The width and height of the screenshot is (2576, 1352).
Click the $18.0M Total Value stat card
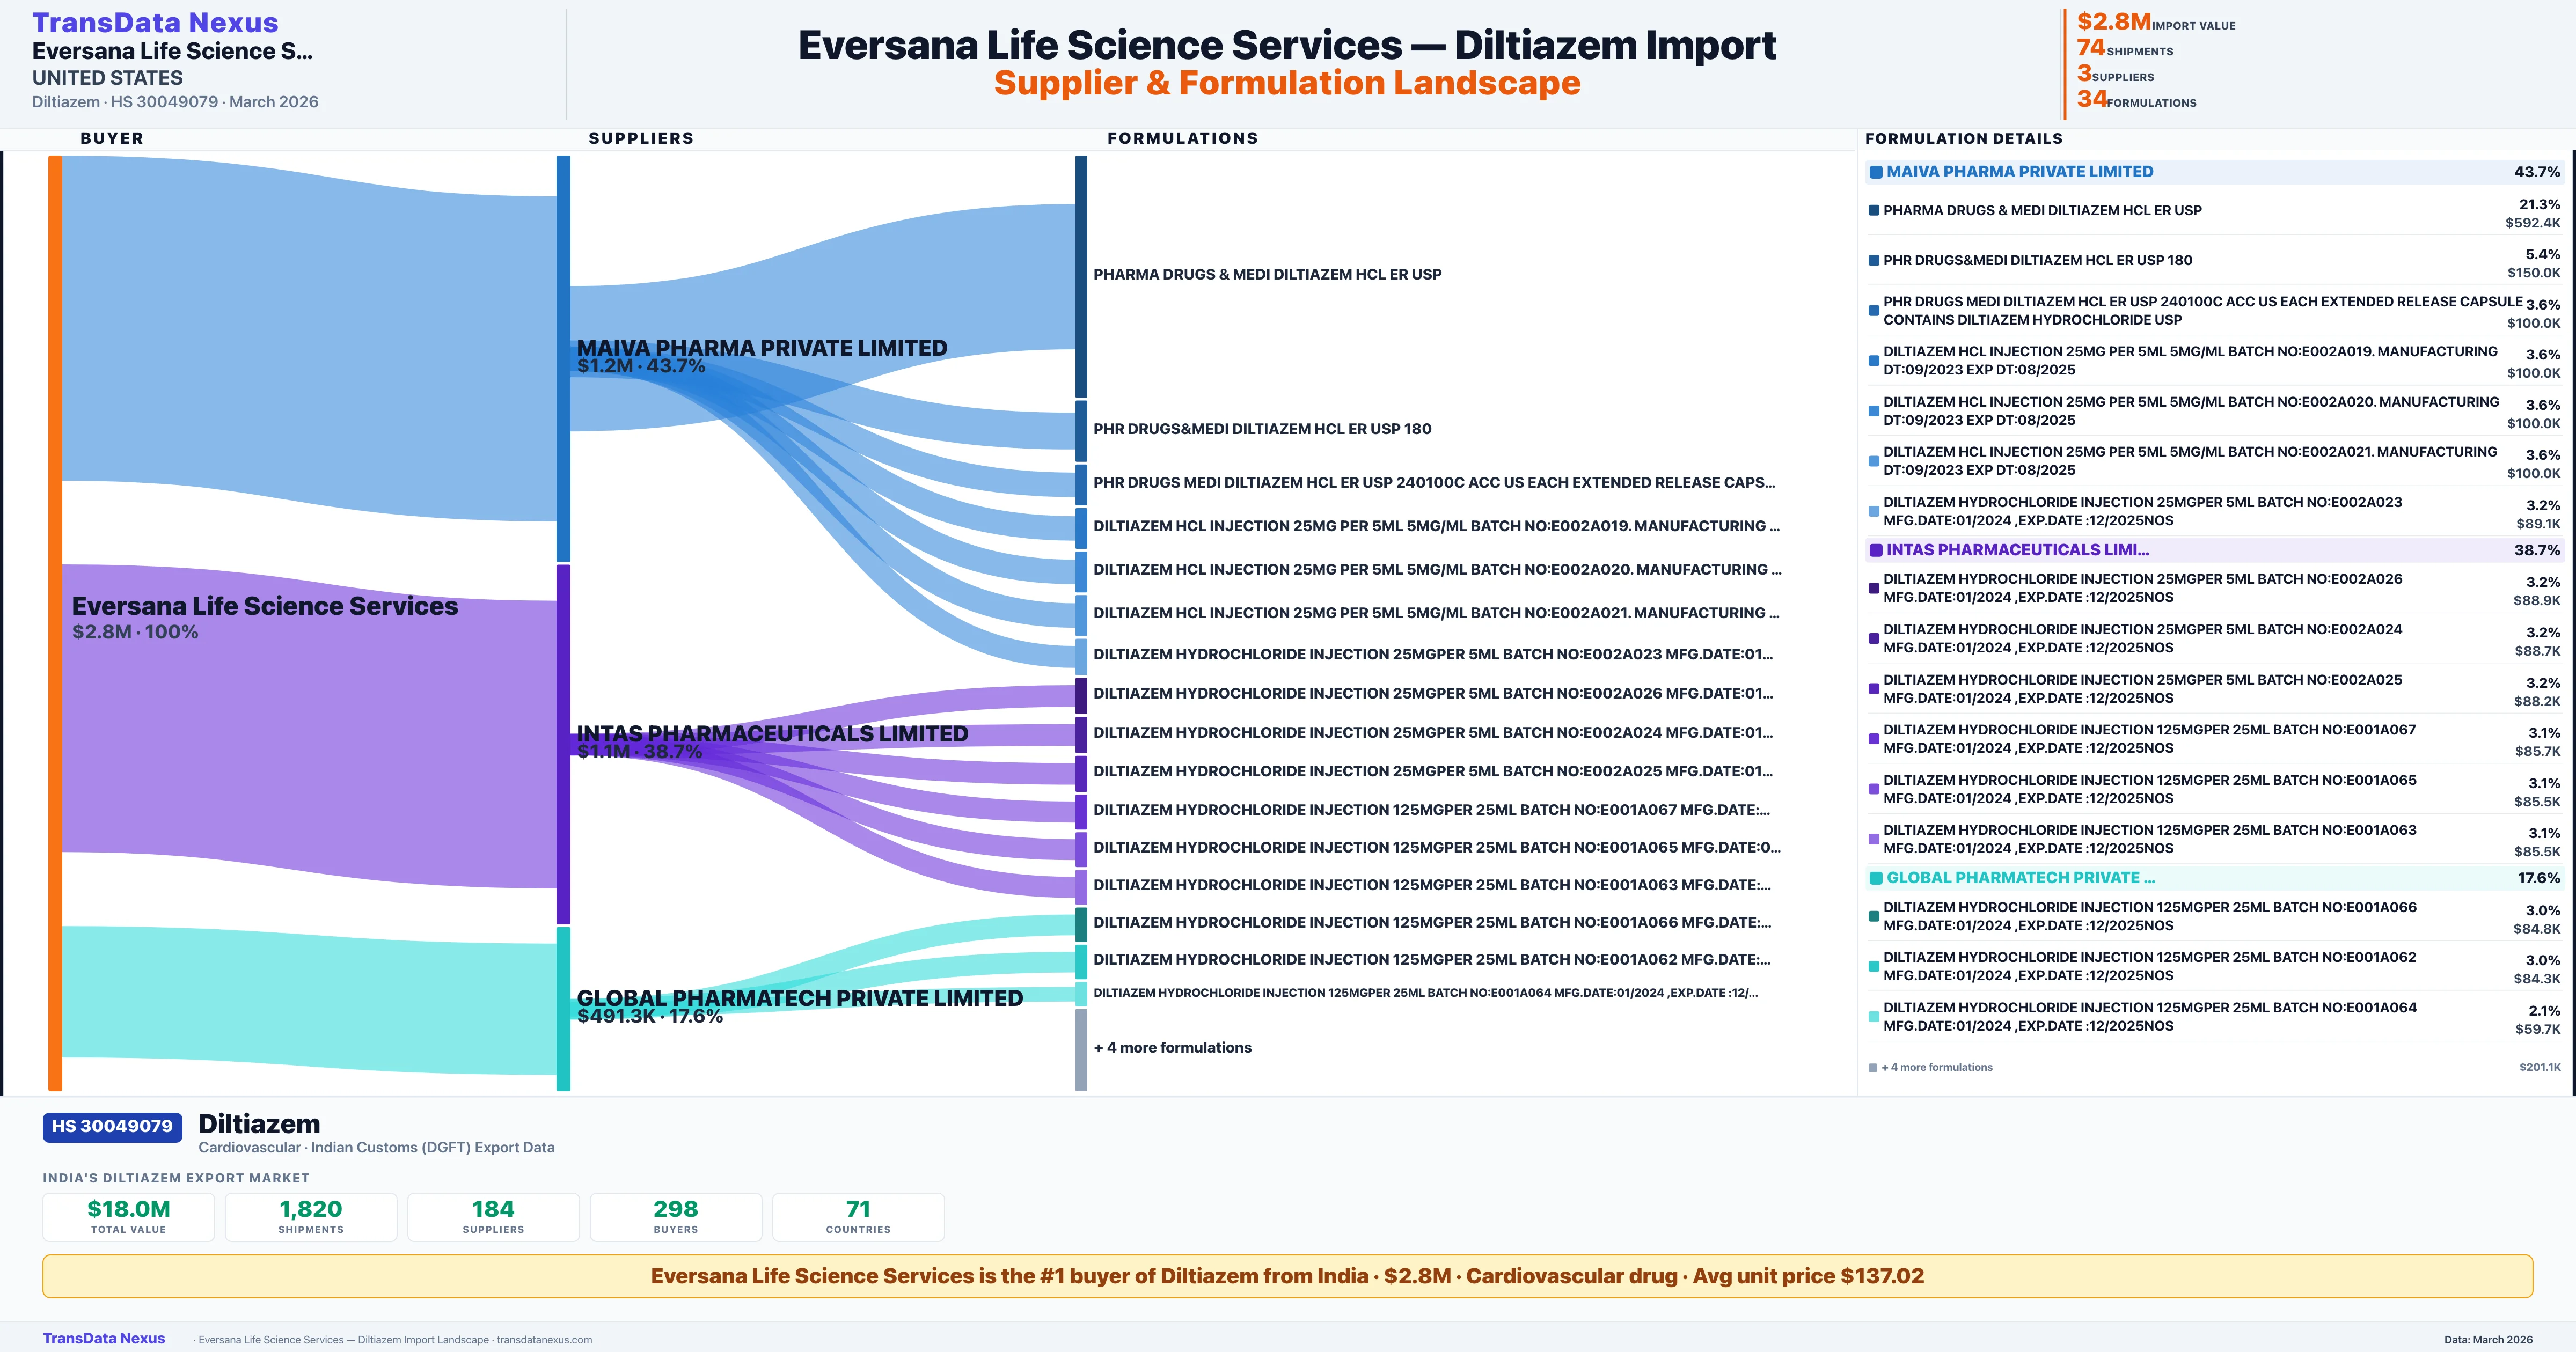coord(129,1216)
